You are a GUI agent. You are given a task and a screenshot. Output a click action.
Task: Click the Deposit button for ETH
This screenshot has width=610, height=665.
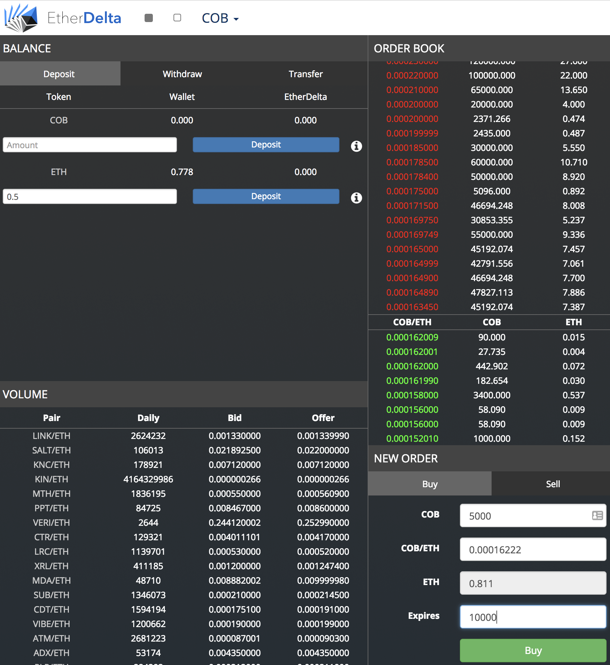point(266,196)
